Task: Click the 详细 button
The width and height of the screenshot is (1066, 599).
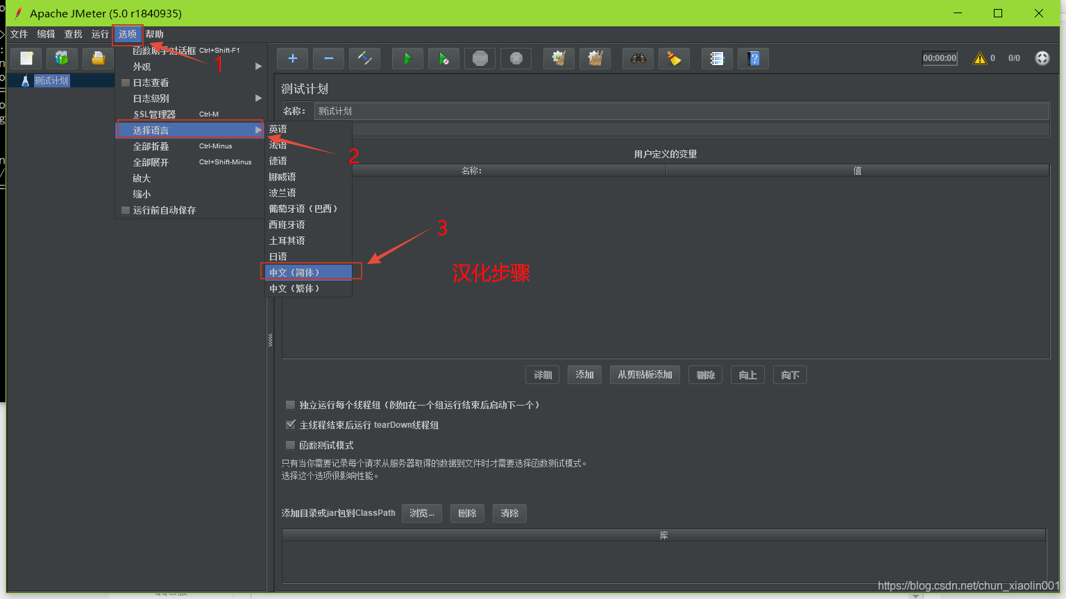Action: (543, 375)
